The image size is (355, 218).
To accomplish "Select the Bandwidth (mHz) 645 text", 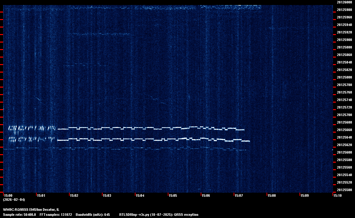I will coord(93,215).
